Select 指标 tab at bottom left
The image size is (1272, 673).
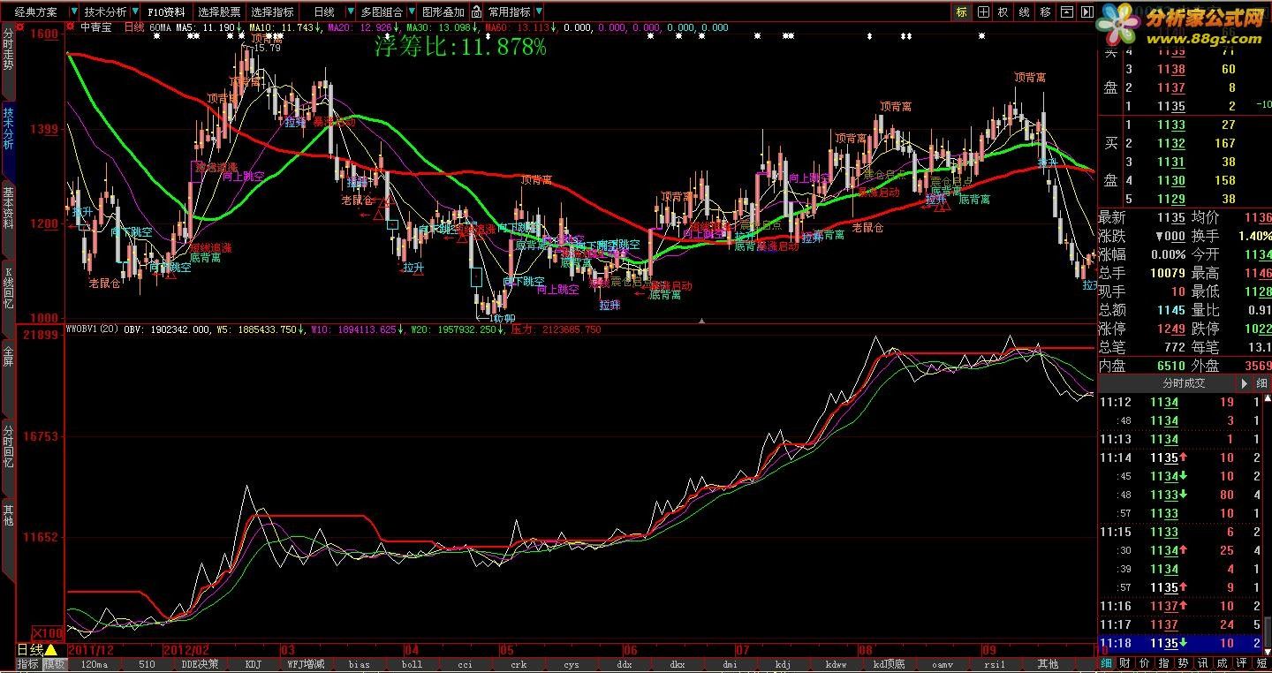click(28, 664)
